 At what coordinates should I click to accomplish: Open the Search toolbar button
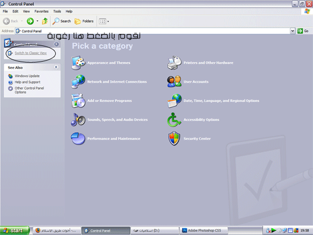coord(62,21)
